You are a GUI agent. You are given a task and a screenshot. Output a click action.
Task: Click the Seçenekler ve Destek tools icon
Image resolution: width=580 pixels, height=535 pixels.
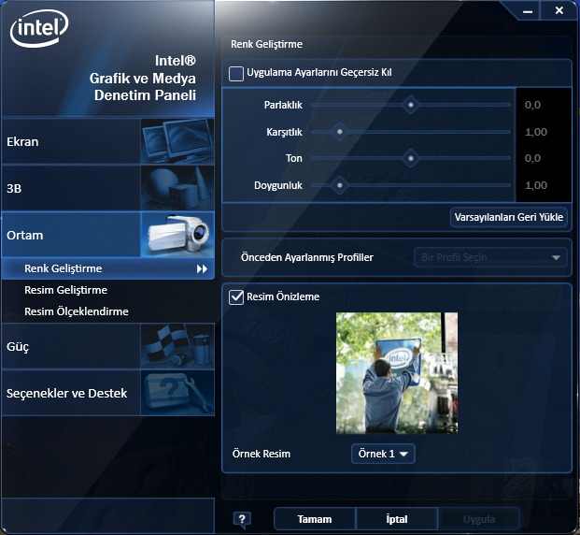tap(176, 393)
